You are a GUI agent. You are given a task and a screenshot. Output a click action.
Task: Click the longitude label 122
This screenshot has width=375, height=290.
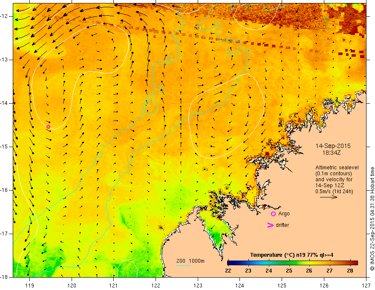pos(156,285)
